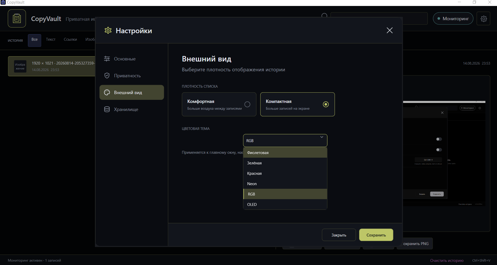Open the Основные settings section
Viewport: 497px width, 265px height.
tap(132, 59)
